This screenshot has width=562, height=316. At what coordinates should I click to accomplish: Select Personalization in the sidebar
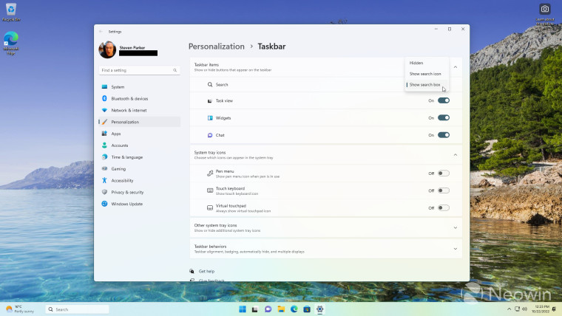[x=139, y=122]
